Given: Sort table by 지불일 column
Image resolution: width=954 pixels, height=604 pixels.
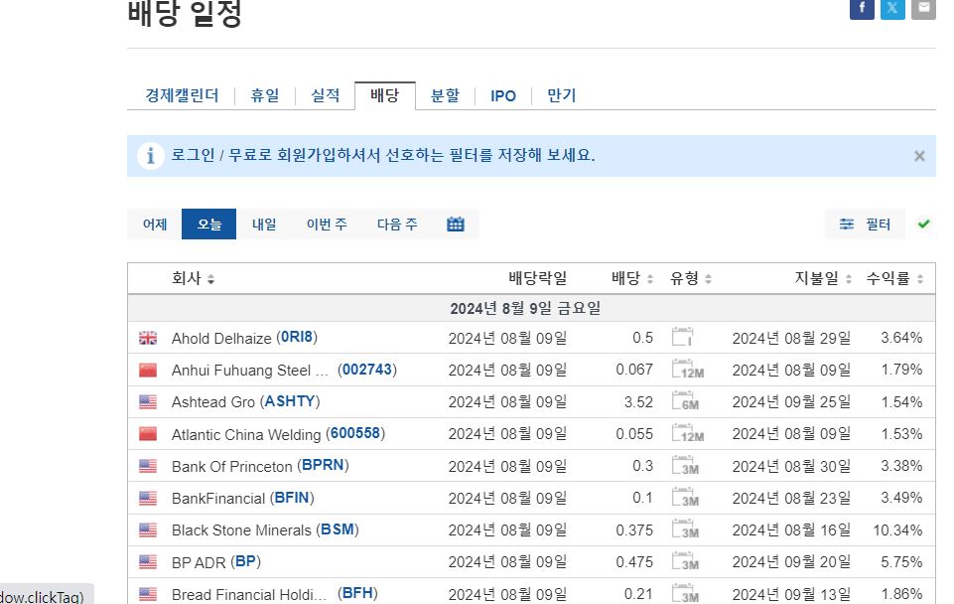Looking at the screenshot, I should (x=823, y=279).
